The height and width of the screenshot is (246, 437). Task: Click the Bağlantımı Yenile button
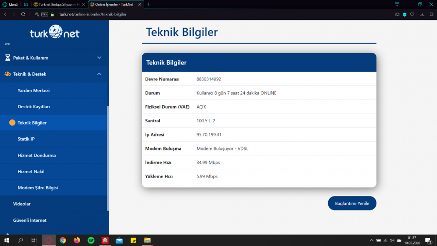pyautogui.click(x=352, y=203)
